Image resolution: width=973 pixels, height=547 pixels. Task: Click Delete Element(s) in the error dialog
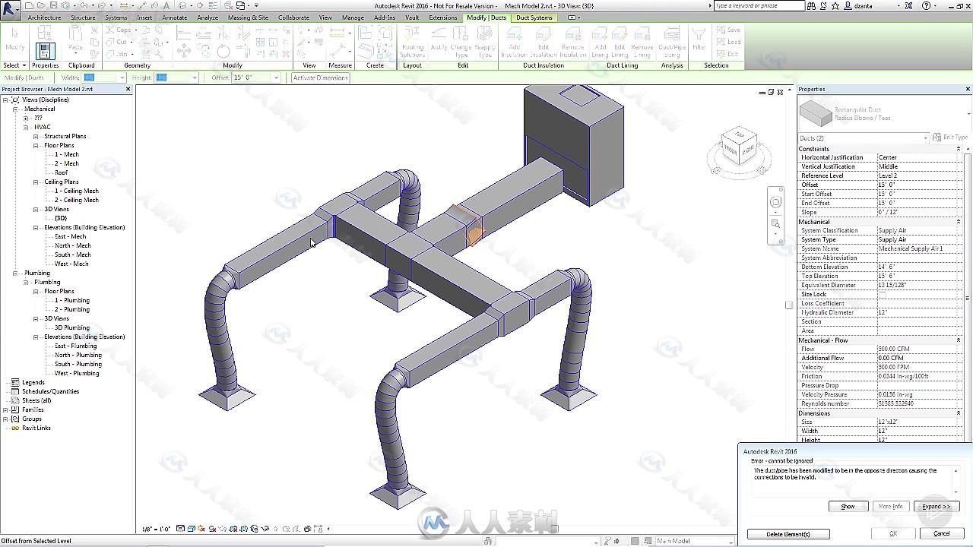(788, 533)
